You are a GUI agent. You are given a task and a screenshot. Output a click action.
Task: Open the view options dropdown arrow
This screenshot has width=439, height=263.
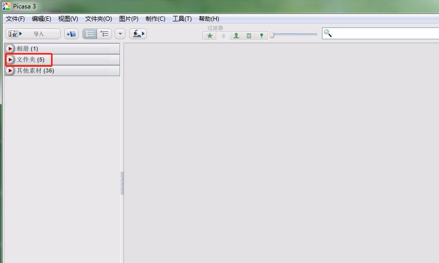click(x=120, y=34)
